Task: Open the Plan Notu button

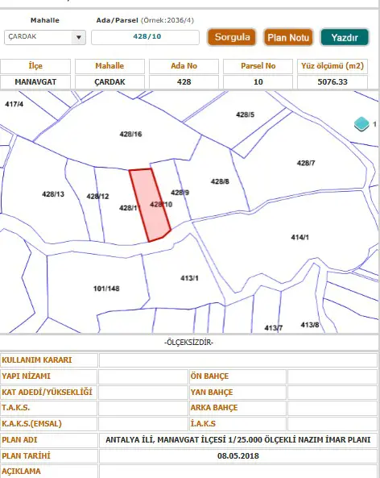Action: pos(288,38)
